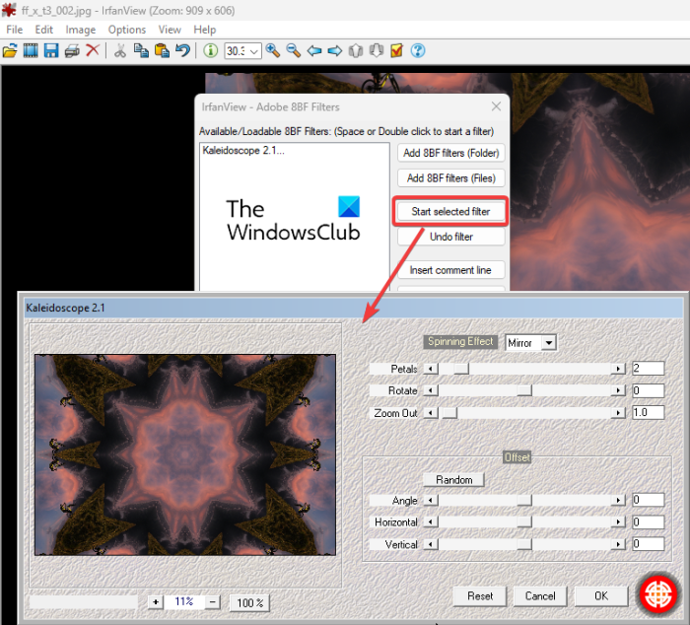
Task: Open the Image menu
Action: coord(80,30)
